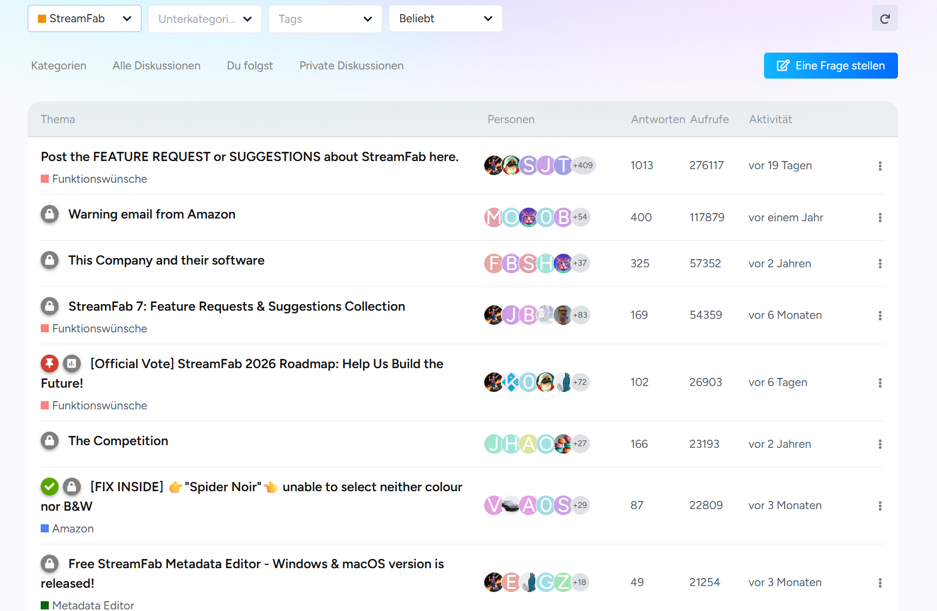Screen dimensions: 937x611
Task: Click the Antworten column header
Action: (658, 119)
